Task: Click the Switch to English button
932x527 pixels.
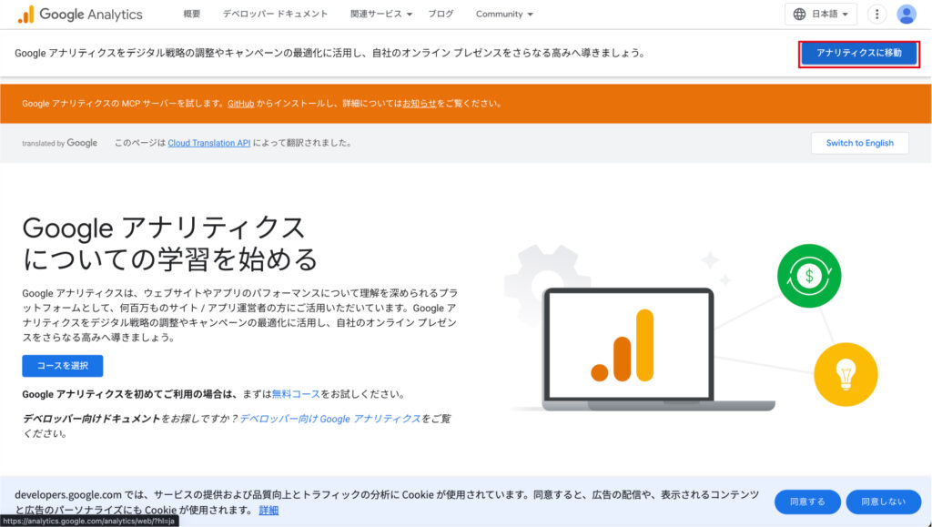Action: coord(859,143)
